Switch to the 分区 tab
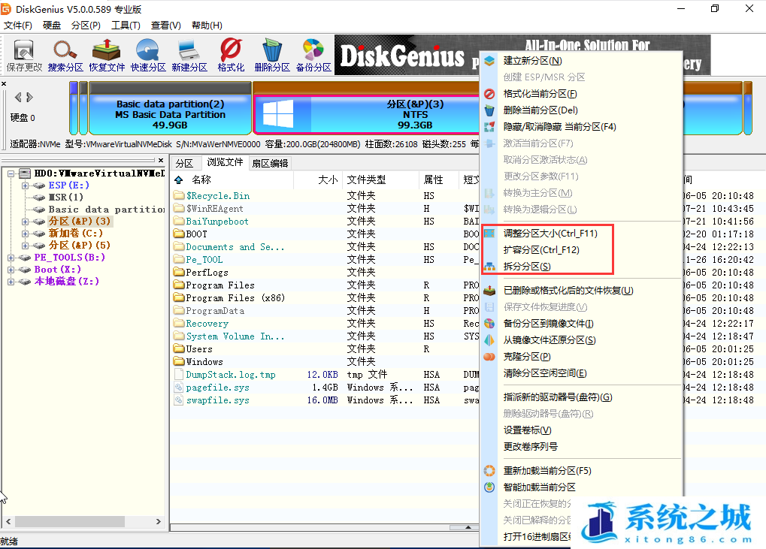 184,164
